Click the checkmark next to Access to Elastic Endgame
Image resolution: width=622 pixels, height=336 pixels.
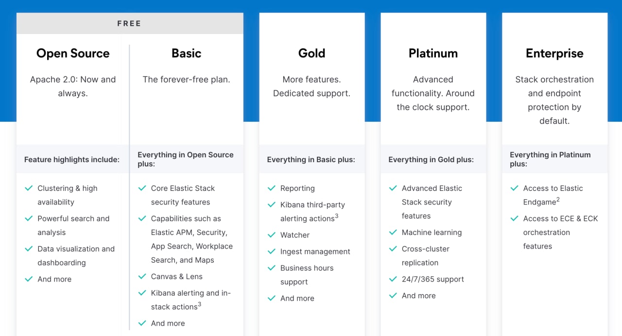[x=515, y=188]
